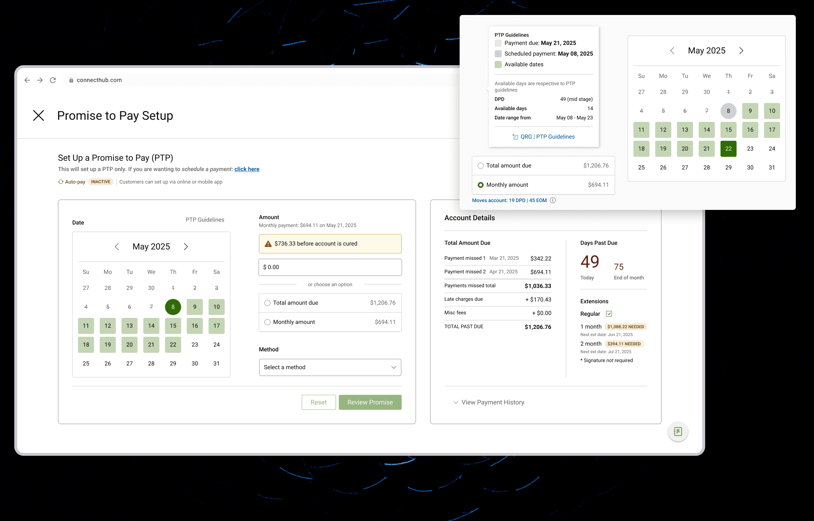Click the $ 0.00 amount input field
The image size is (814, 521).
pos(330,267)
